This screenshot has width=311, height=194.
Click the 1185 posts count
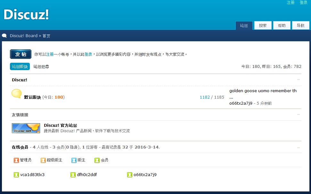click(x=219, y=97)
